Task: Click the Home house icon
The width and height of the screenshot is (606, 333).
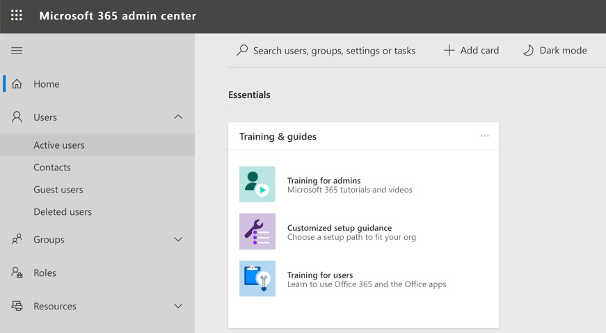Action: click(17, 84)
